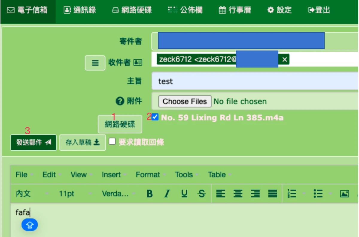The height and width of the screenshot is (237, 359).
Task: Enable 要求讀取回條 read receipt checkbox
Action: [x=112, y=141]
